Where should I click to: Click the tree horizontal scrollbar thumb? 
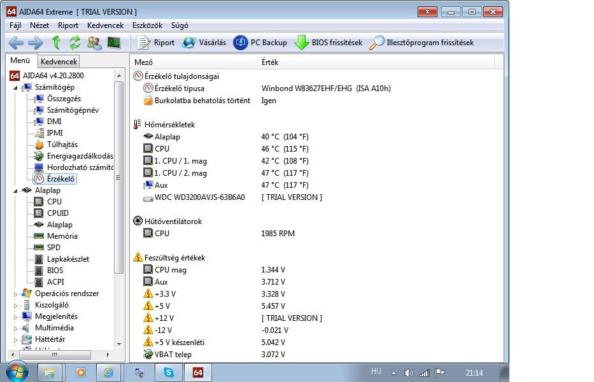tap(55, 355)
